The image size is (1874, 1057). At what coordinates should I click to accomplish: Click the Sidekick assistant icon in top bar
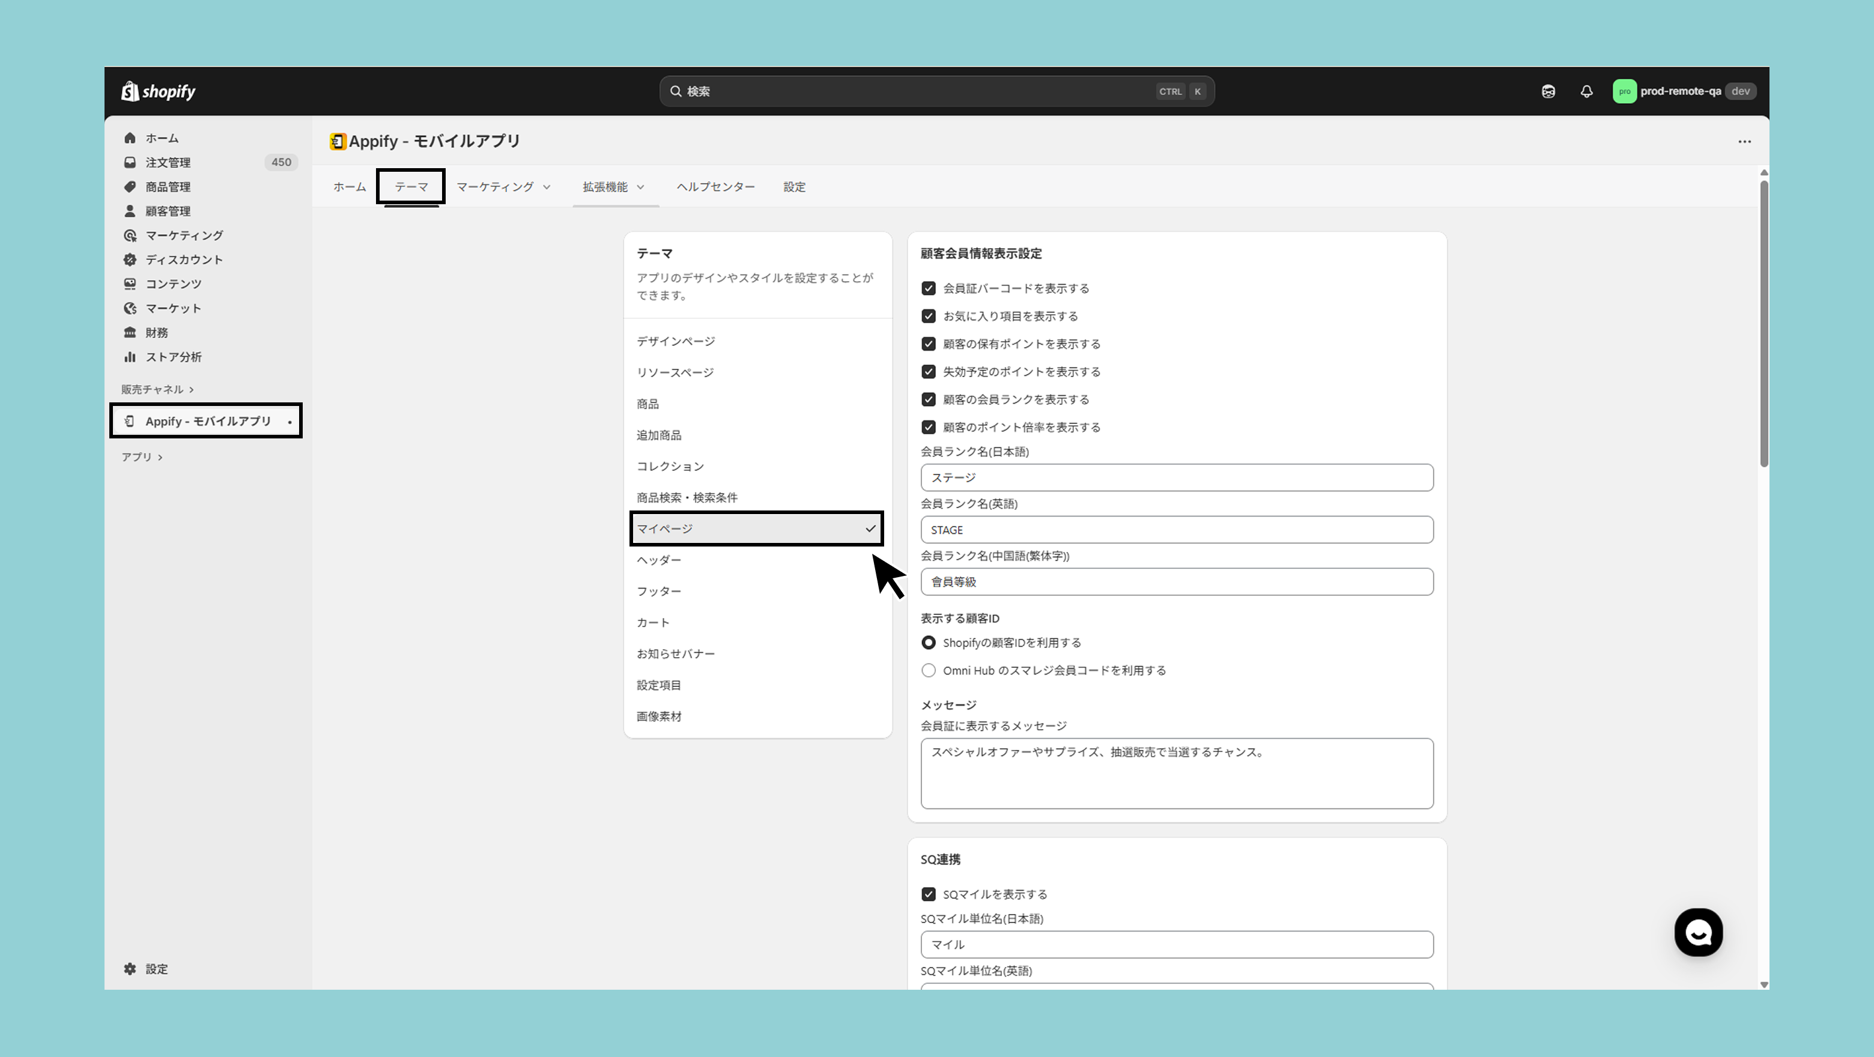[x=1548, y=91]
